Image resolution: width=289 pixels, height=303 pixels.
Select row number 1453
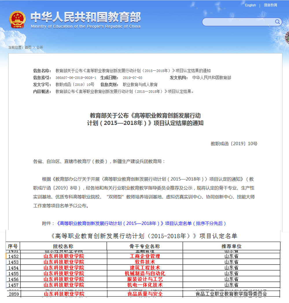(x=13, y=262)
